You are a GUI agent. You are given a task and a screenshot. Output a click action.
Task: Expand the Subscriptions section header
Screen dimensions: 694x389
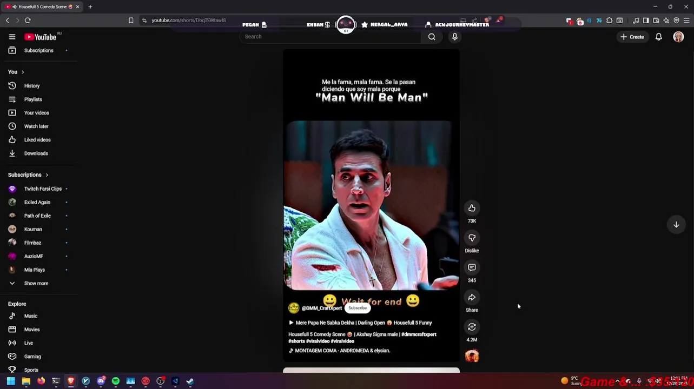pyautogui.click(x=28, y=175)
